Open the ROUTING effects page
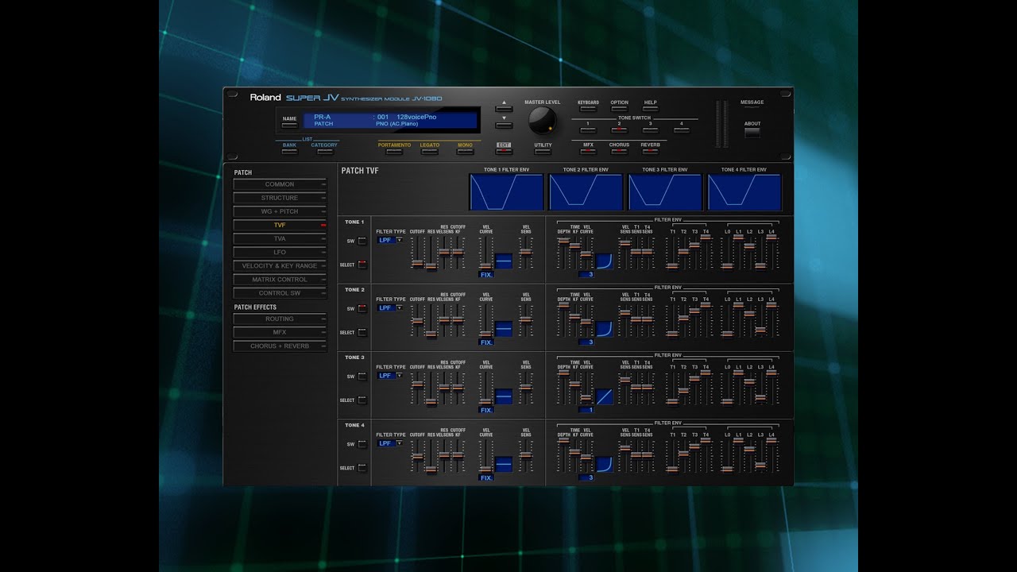1017x572 pixels. point(280,319)
